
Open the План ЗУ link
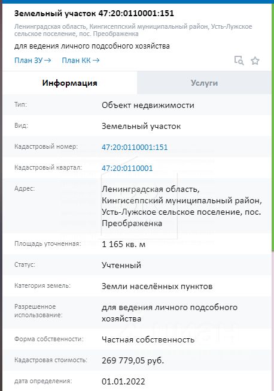click(32, 61)
